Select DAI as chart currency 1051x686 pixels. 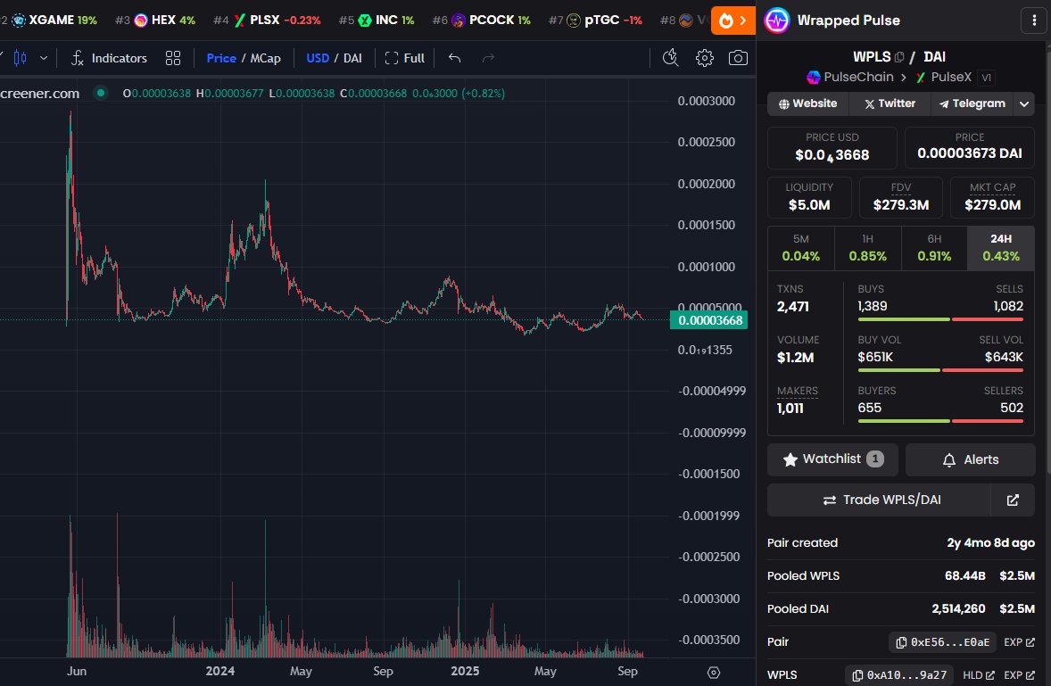pyautogui.click(x=352, y=58)
